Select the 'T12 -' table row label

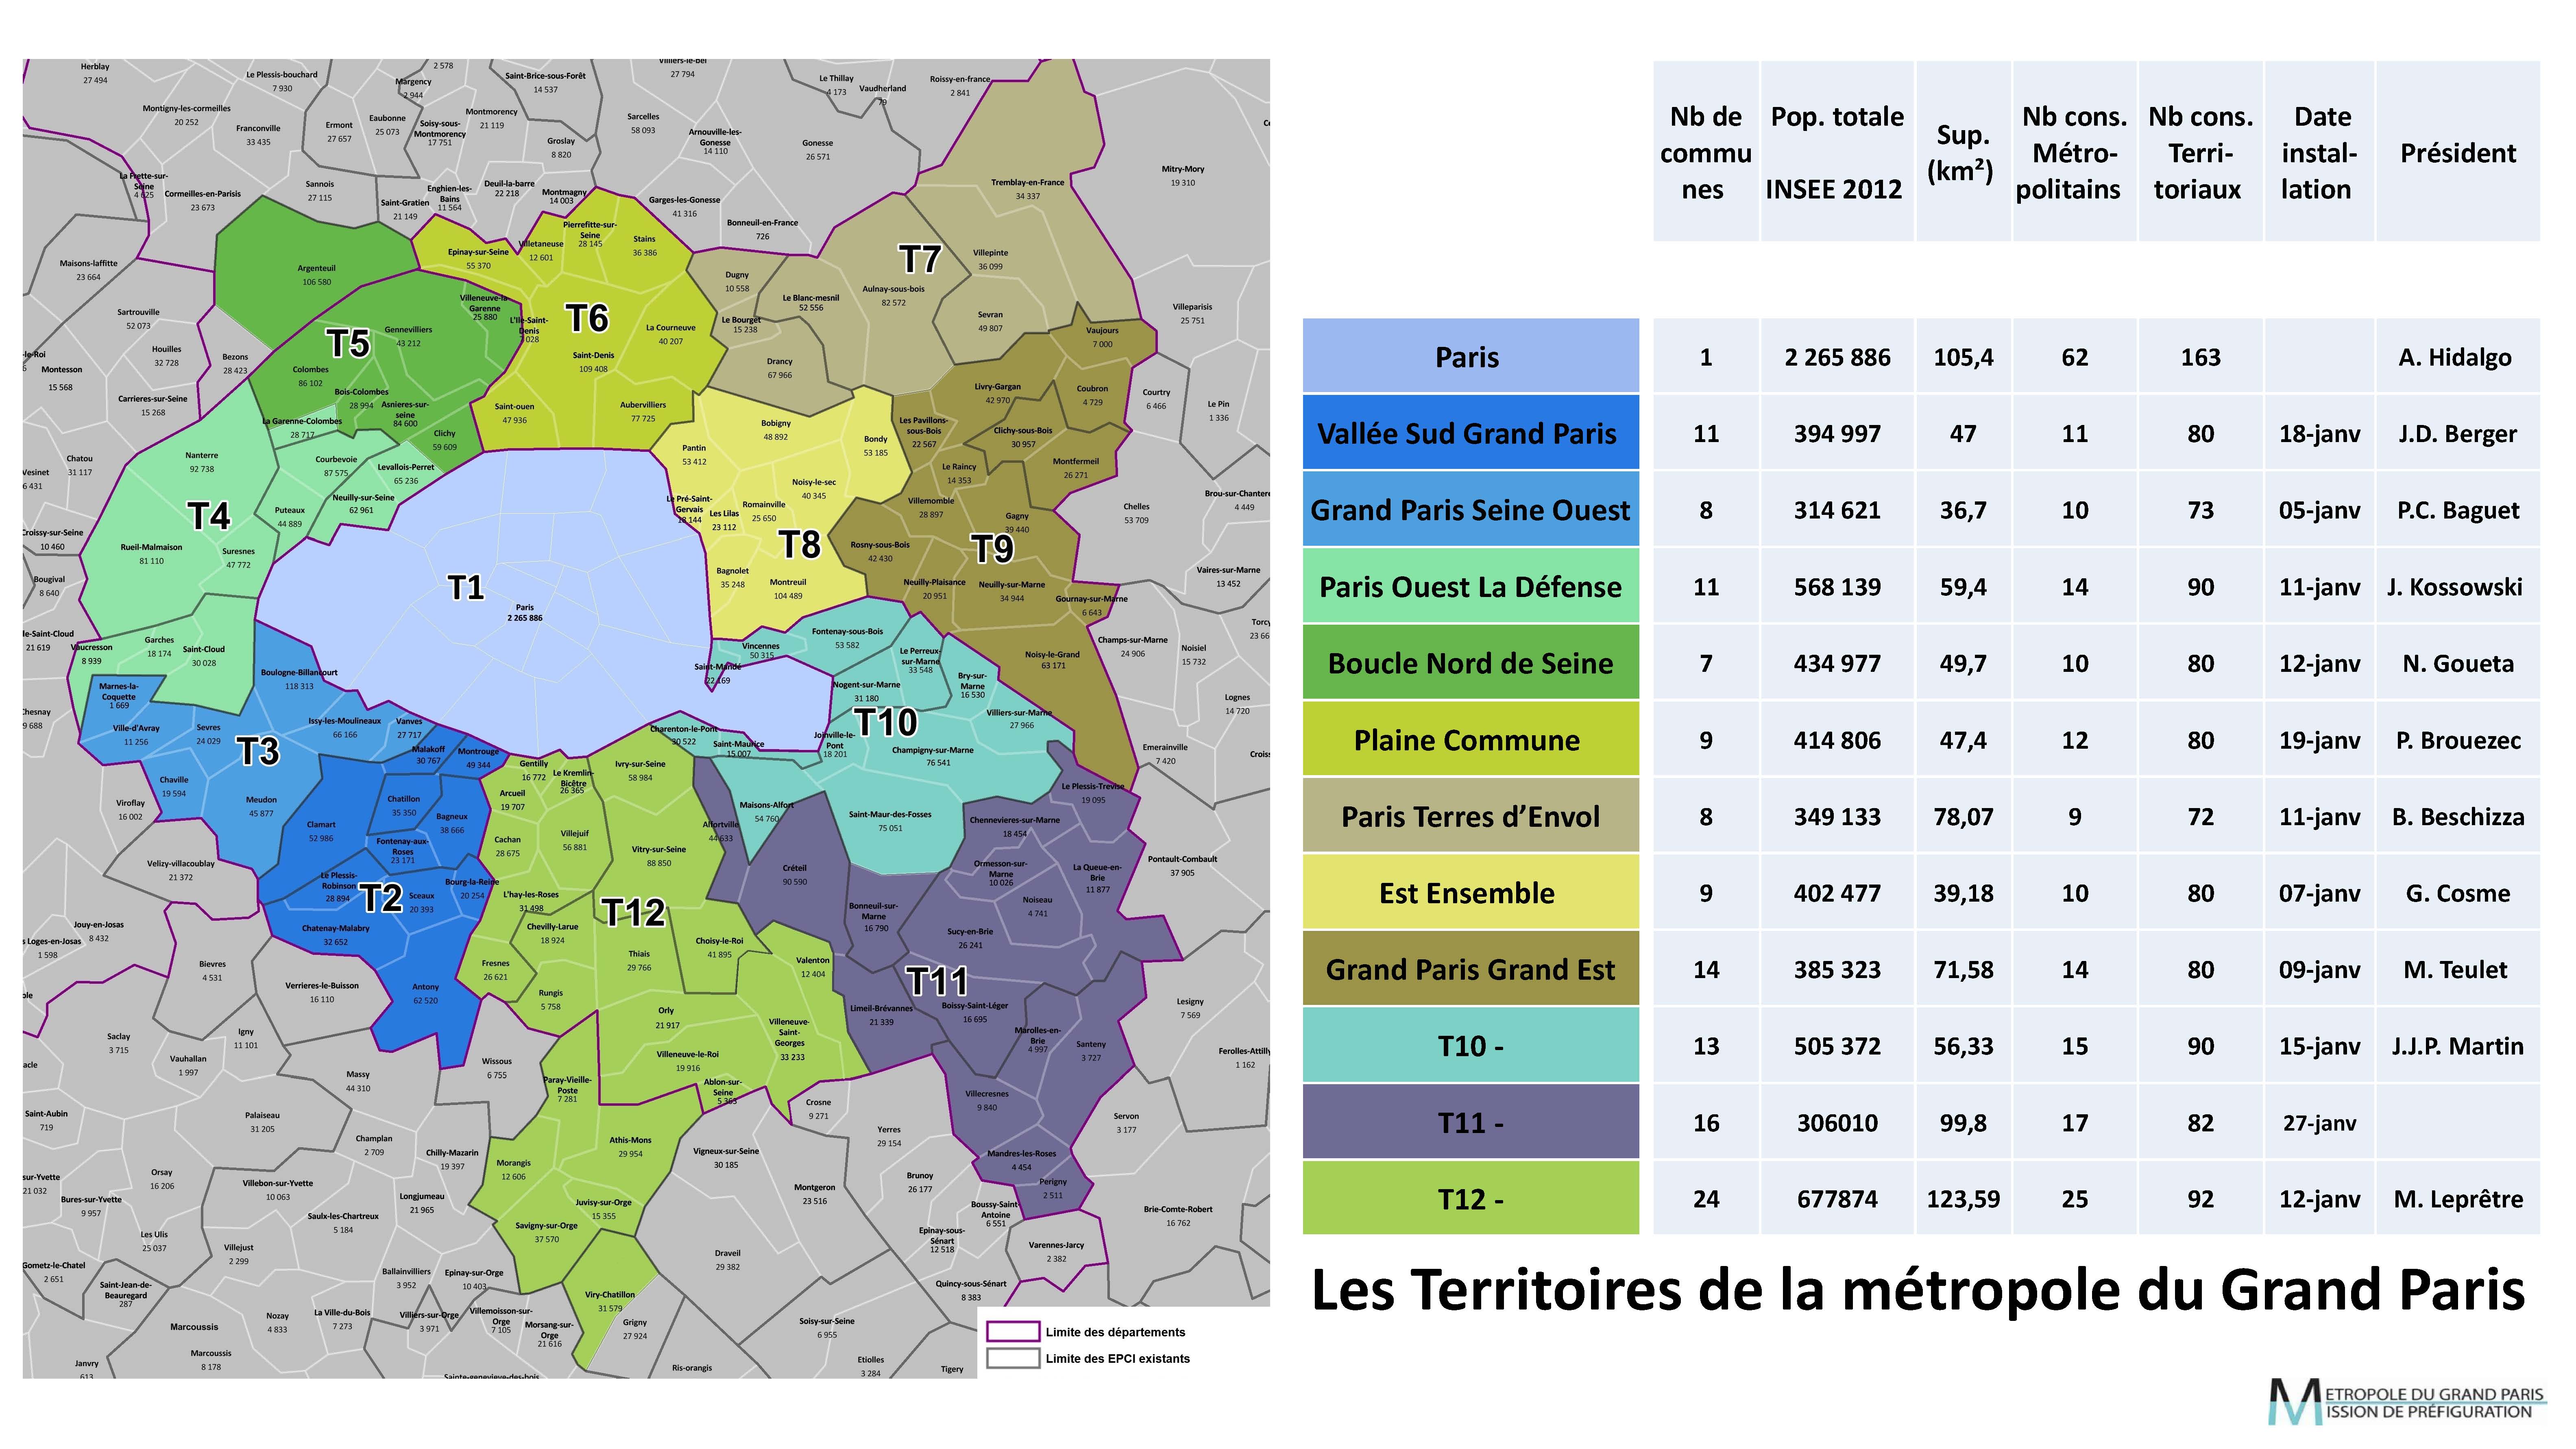[x=1470, y=1199]
